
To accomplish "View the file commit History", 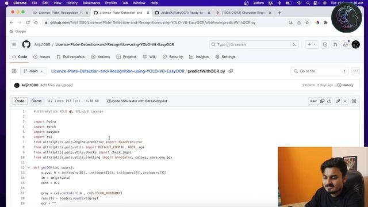I will tap(345, 85).
